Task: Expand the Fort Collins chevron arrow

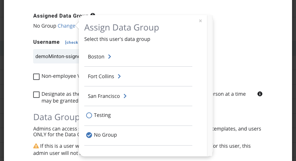Action: 119,76
